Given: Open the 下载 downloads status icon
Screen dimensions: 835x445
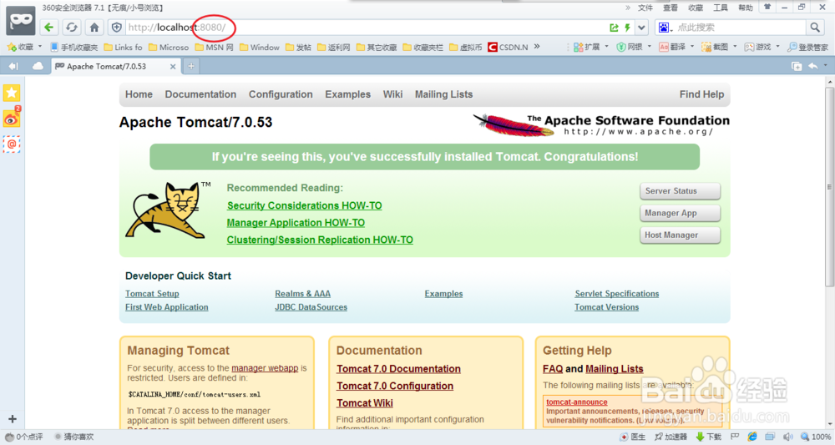Looking at the screenshot, I should click(709, 437).
